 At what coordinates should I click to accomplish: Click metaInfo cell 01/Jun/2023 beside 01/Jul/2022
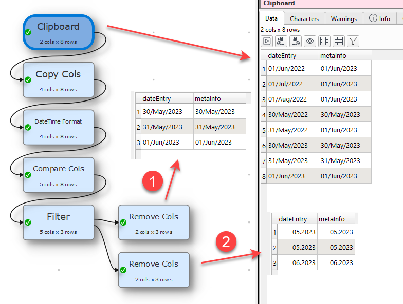[345, 84]
